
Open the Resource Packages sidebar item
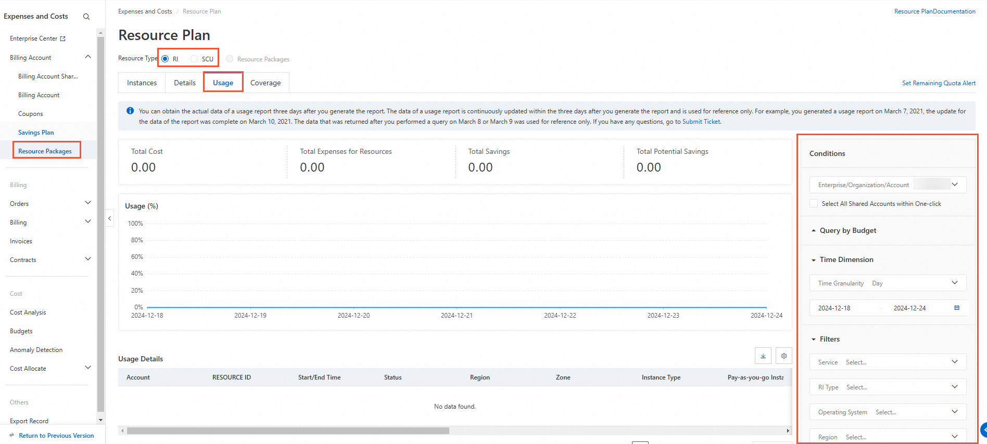[45, 151]
